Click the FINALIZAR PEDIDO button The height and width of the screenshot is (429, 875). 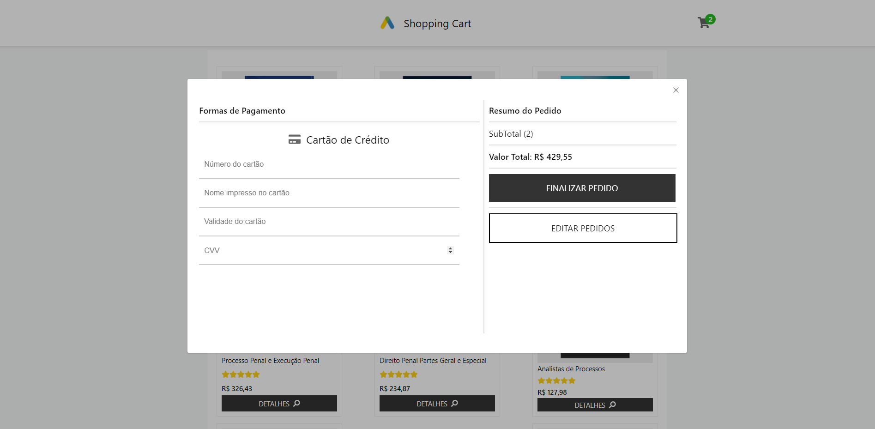[x=582, y=188]
